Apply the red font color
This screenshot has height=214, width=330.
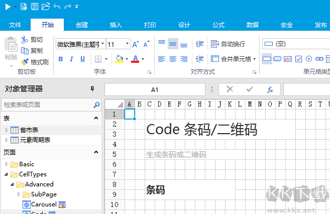point(135,59)
